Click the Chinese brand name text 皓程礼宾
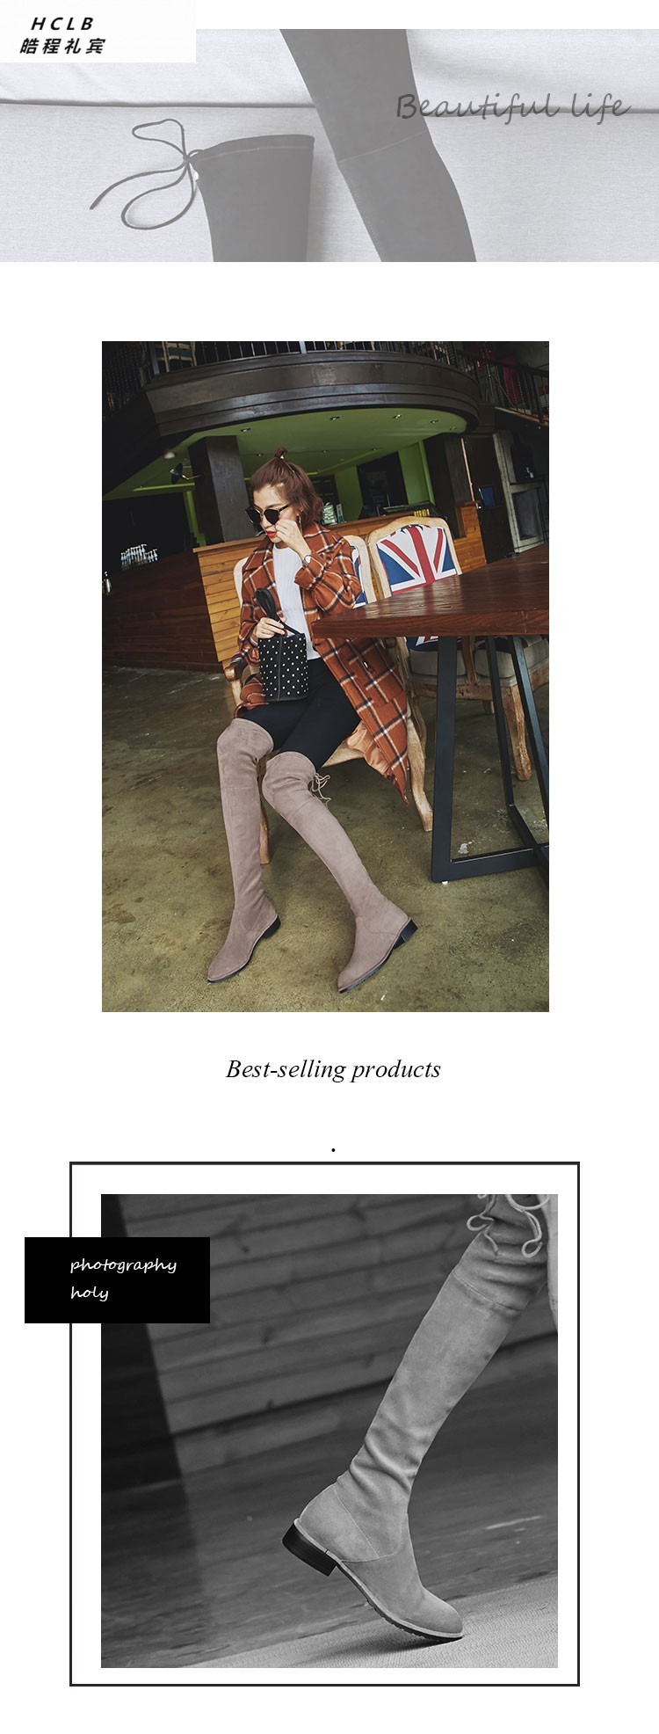 (63, 46)
